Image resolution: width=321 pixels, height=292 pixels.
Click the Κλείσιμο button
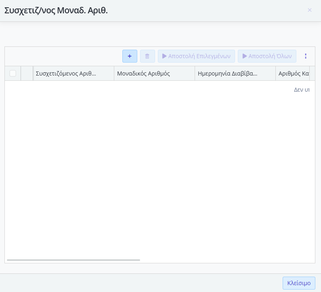299,283
